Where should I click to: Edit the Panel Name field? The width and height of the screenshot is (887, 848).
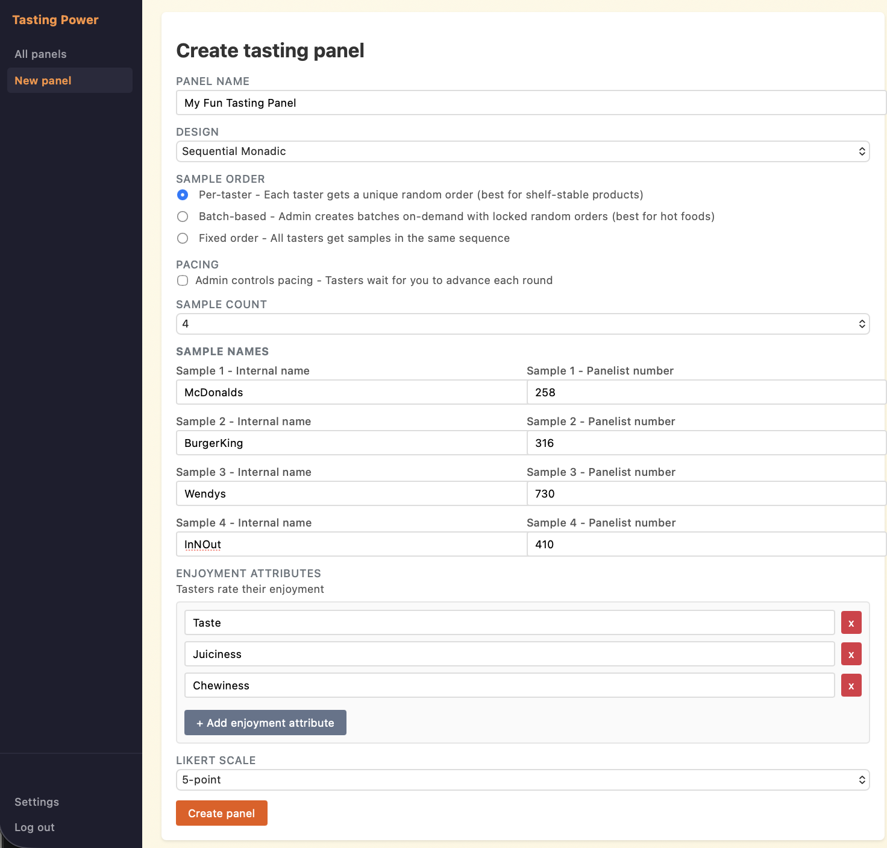point(522,103)
